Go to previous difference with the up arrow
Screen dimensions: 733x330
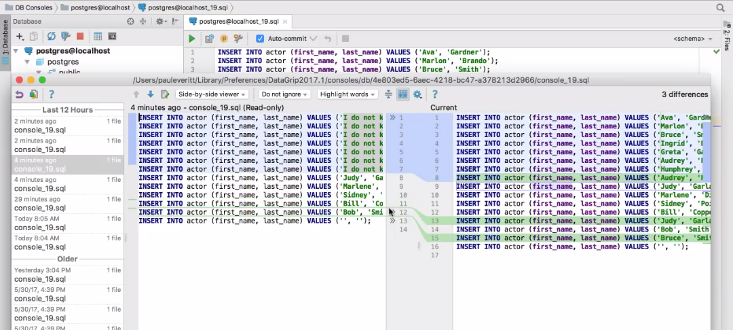136,94
